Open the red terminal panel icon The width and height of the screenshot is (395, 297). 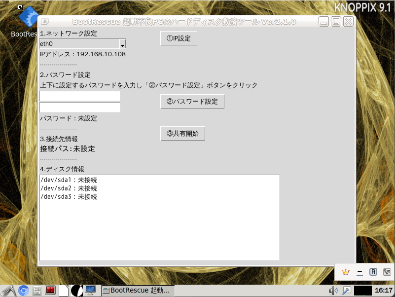(x=50, y=291)
